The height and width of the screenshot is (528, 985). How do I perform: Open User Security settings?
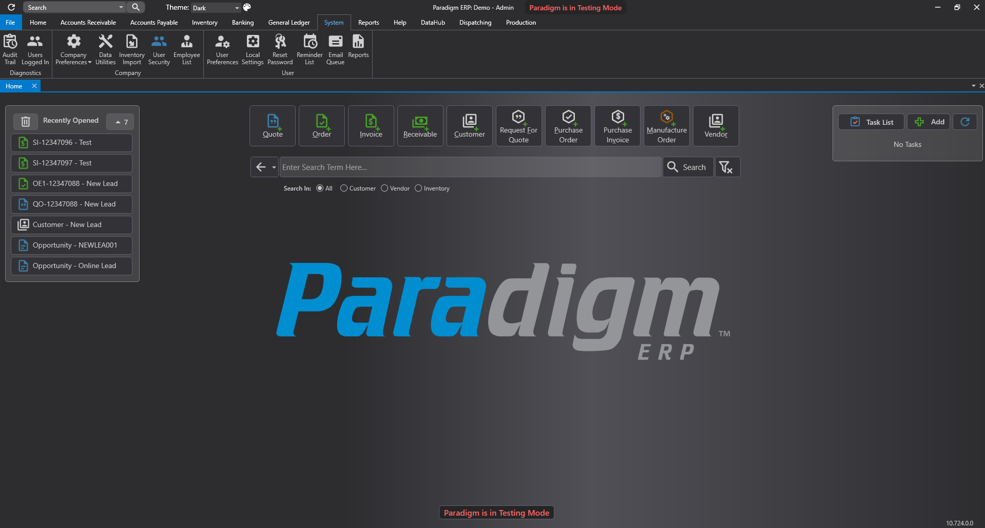159,49
